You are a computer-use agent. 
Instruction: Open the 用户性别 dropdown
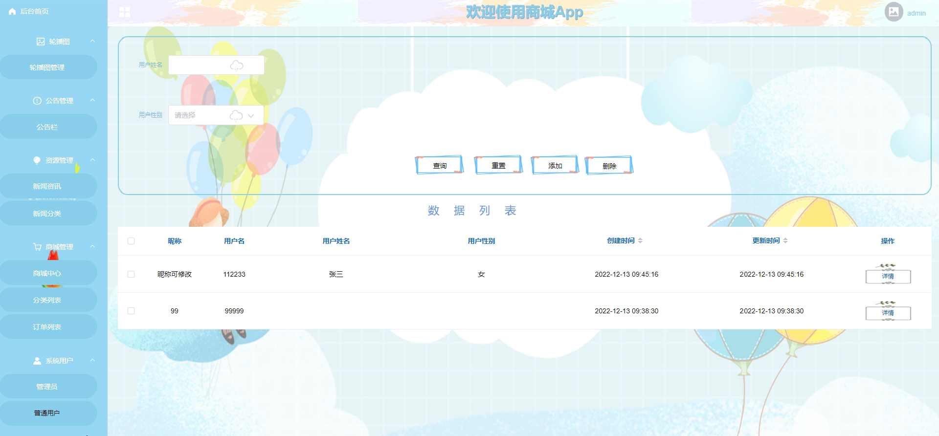pyautogui.click(x=216, y=115)
